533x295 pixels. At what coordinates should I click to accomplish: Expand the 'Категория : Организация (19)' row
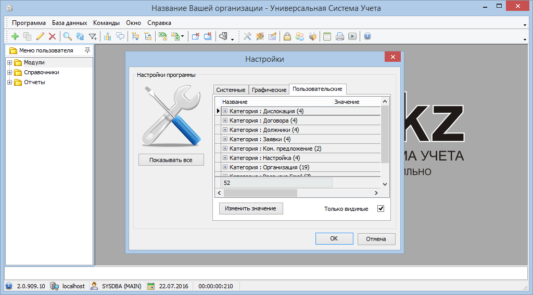[225, 167]
